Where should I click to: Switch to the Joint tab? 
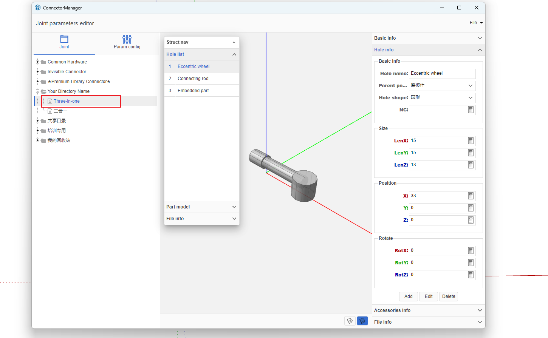tap(64, 42)
